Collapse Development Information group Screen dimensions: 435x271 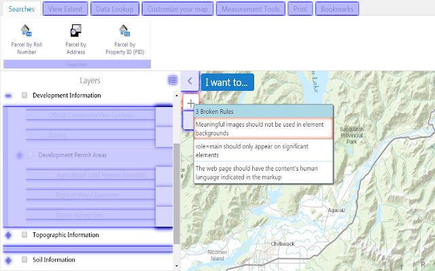pyautogui.click(x=8, y=96)
